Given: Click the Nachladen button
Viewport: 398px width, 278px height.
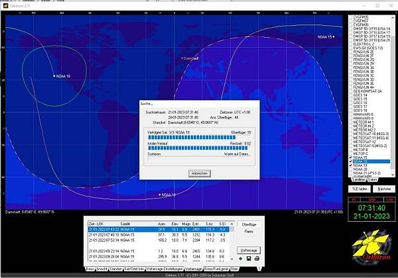Looking at the screenshot, I should pyautogui.click(x=384, y=189).
